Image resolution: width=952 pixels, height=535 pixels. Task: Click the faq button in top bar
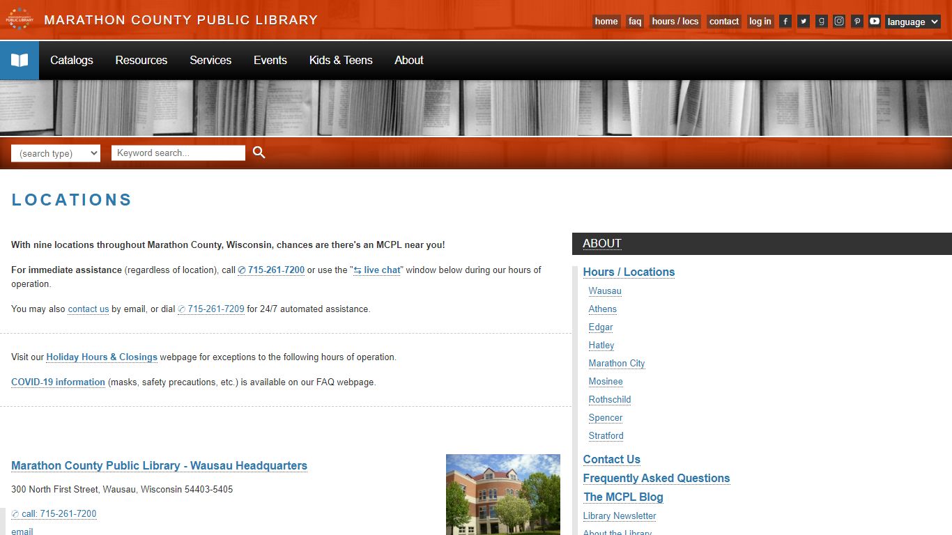click(x=635, y=22)
